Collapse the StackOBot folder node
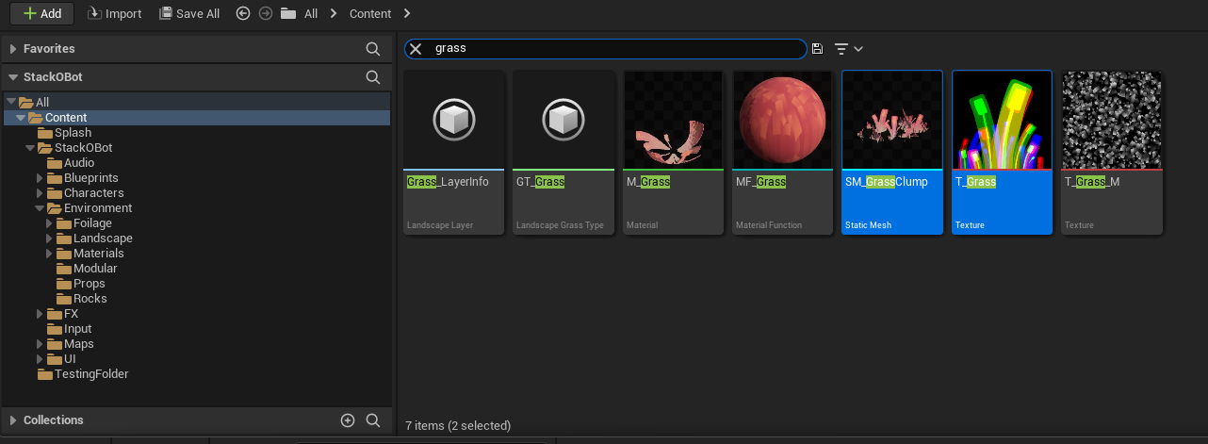Viewport: 1208px width, 444px height. [x=30, y=148]
